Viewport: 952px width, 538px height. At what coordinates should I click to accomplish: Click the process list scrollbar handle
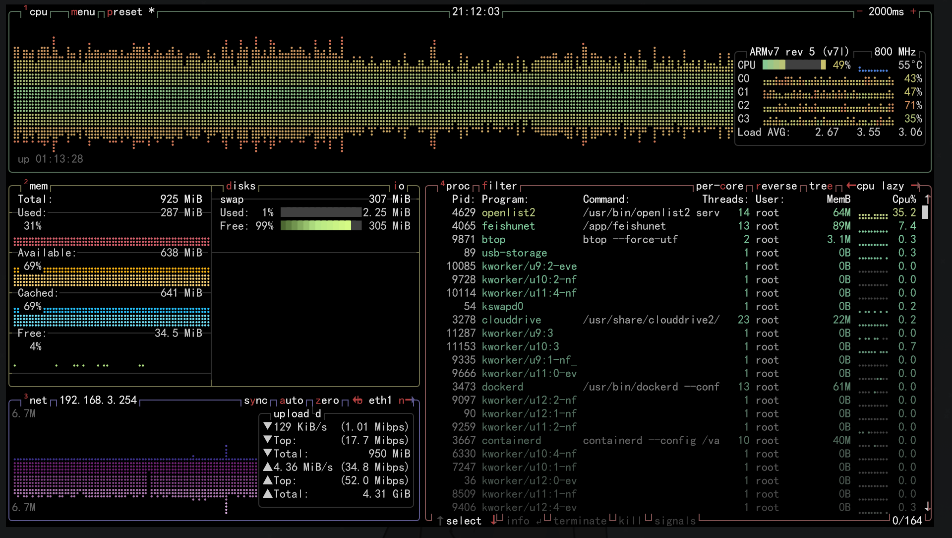pos(925,212)
